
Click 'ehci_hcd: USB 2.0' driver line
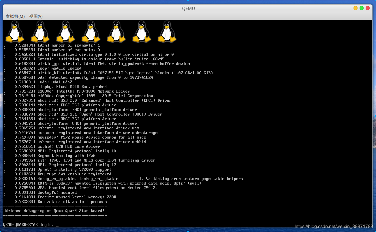pyautogui.click(x=87, y=100)
